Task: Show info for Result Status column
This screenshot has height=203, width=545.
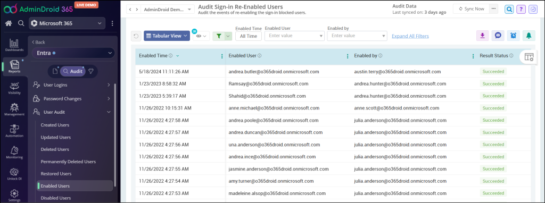Action: (511, 55)
